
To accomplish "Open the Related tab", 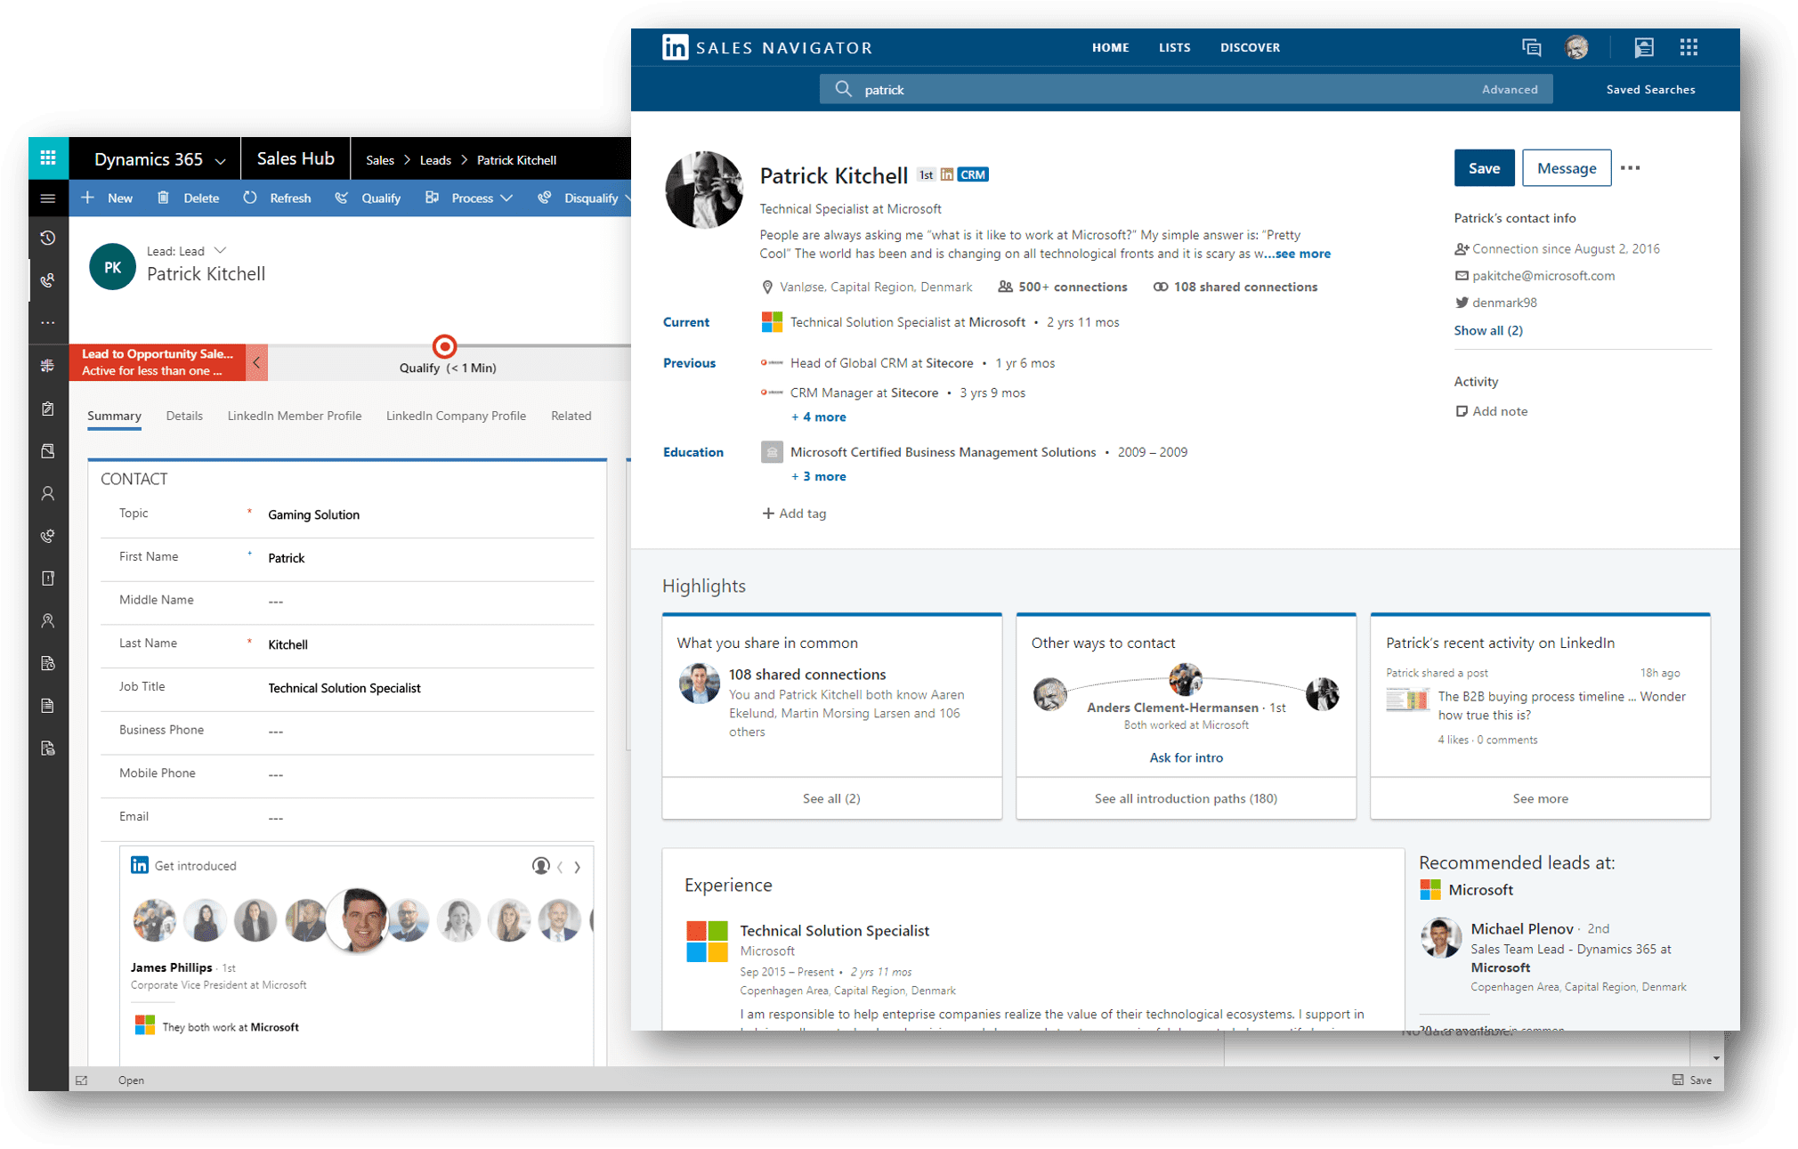I will pos(571,416).
